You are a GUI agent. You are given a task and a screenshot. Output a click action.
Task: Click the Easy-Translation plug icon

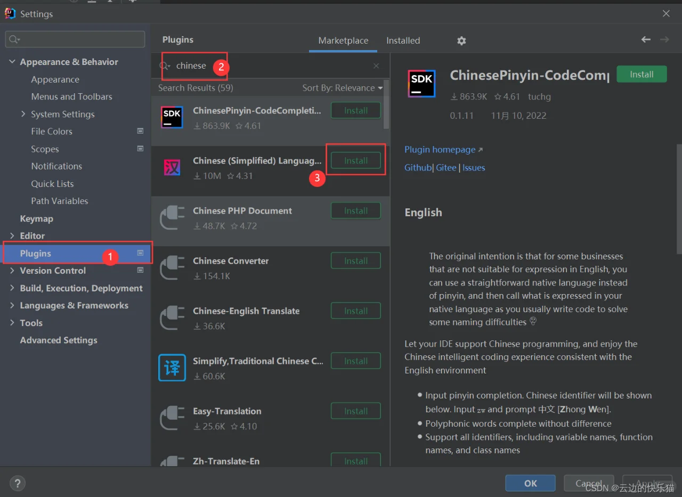pyautogui.click(x=172, y=418)
